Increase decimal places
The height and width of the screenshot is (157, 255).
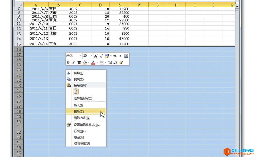click(110, 62)
